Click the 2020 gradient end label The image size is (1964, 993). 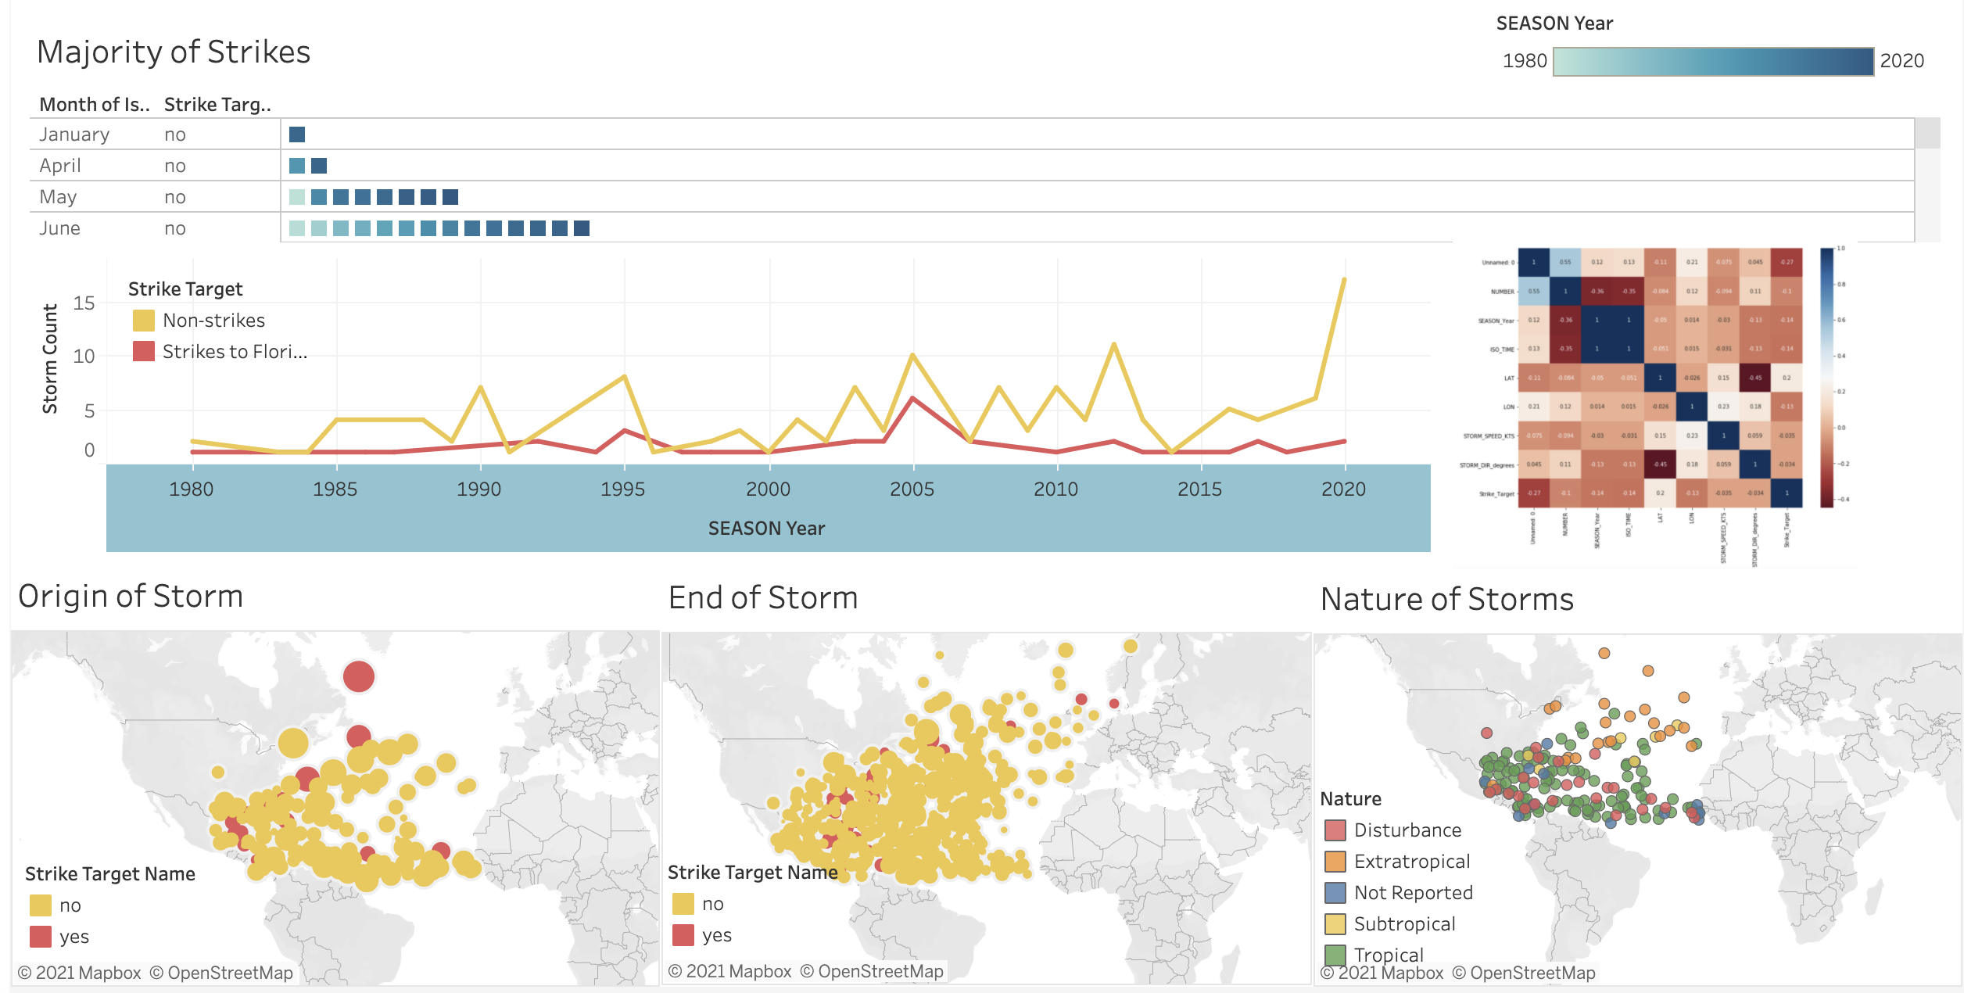point(1902,61)
